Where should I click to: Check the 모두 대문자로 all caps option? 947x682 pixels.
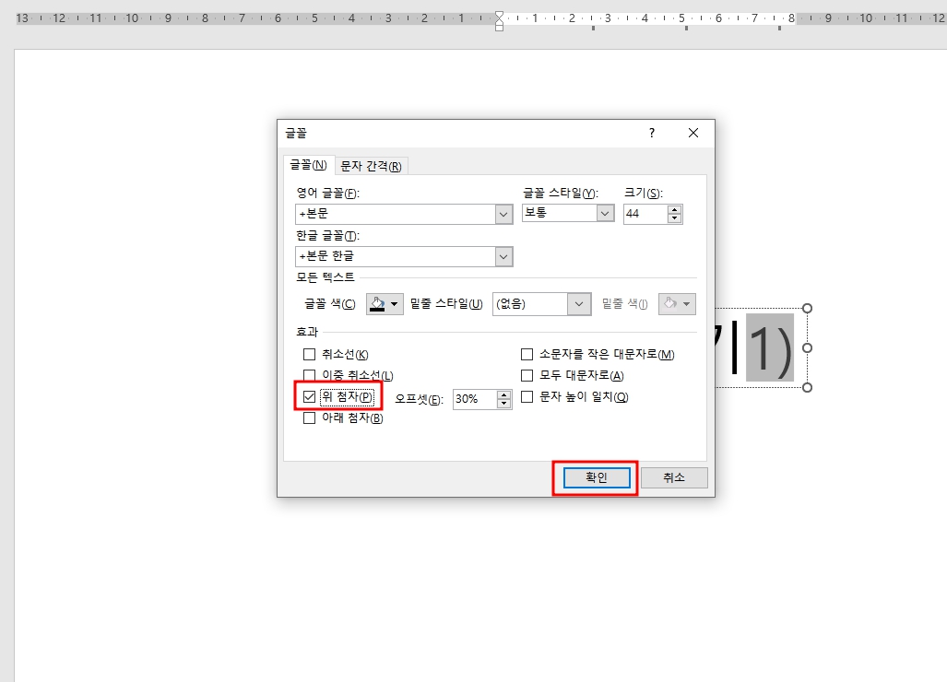527,375
